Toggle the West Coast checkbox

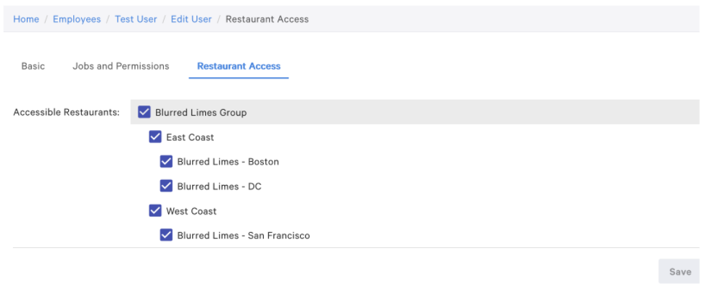coord(155,211)
